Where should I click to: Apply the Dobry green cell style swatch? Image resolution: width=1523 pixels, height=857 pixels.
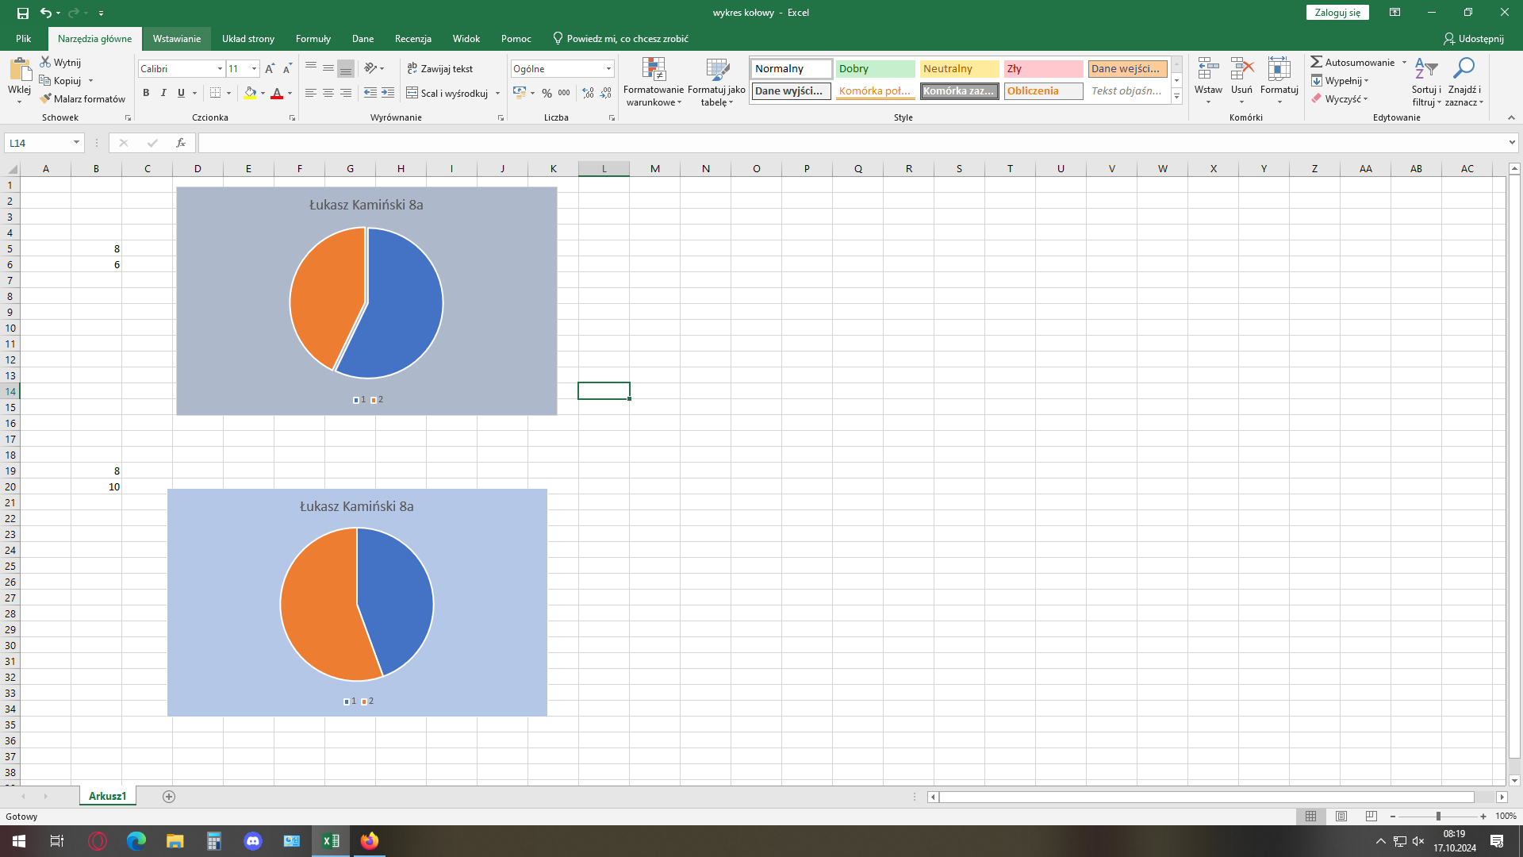pyautogui.click(x=874, y=69)
